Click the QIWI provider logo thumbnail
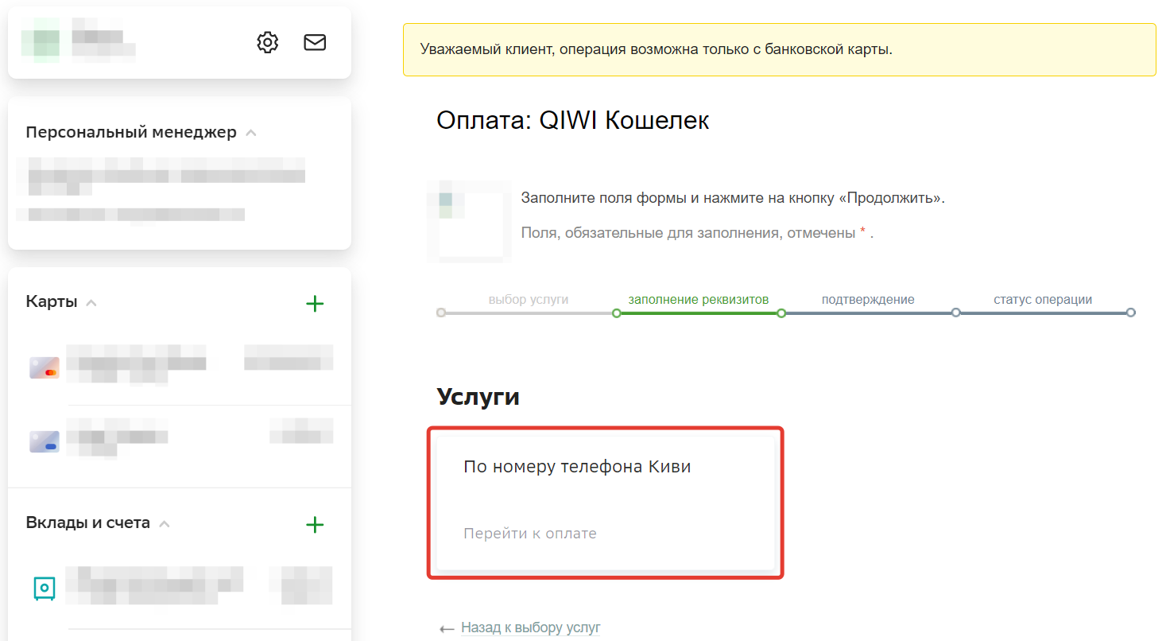Viewport: 1166px width, 641px height. pyautogui.click(x=469, y=220)
